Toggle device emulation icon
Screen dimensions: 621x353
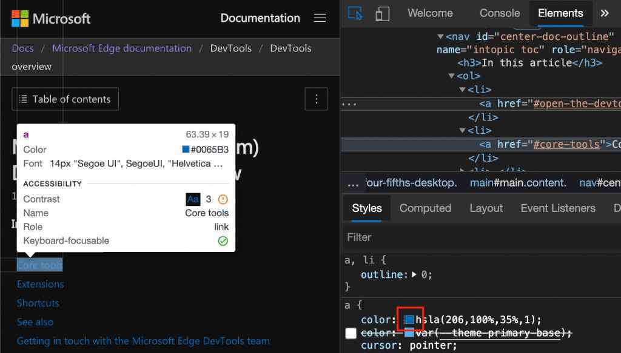click(x=382, y=13)
